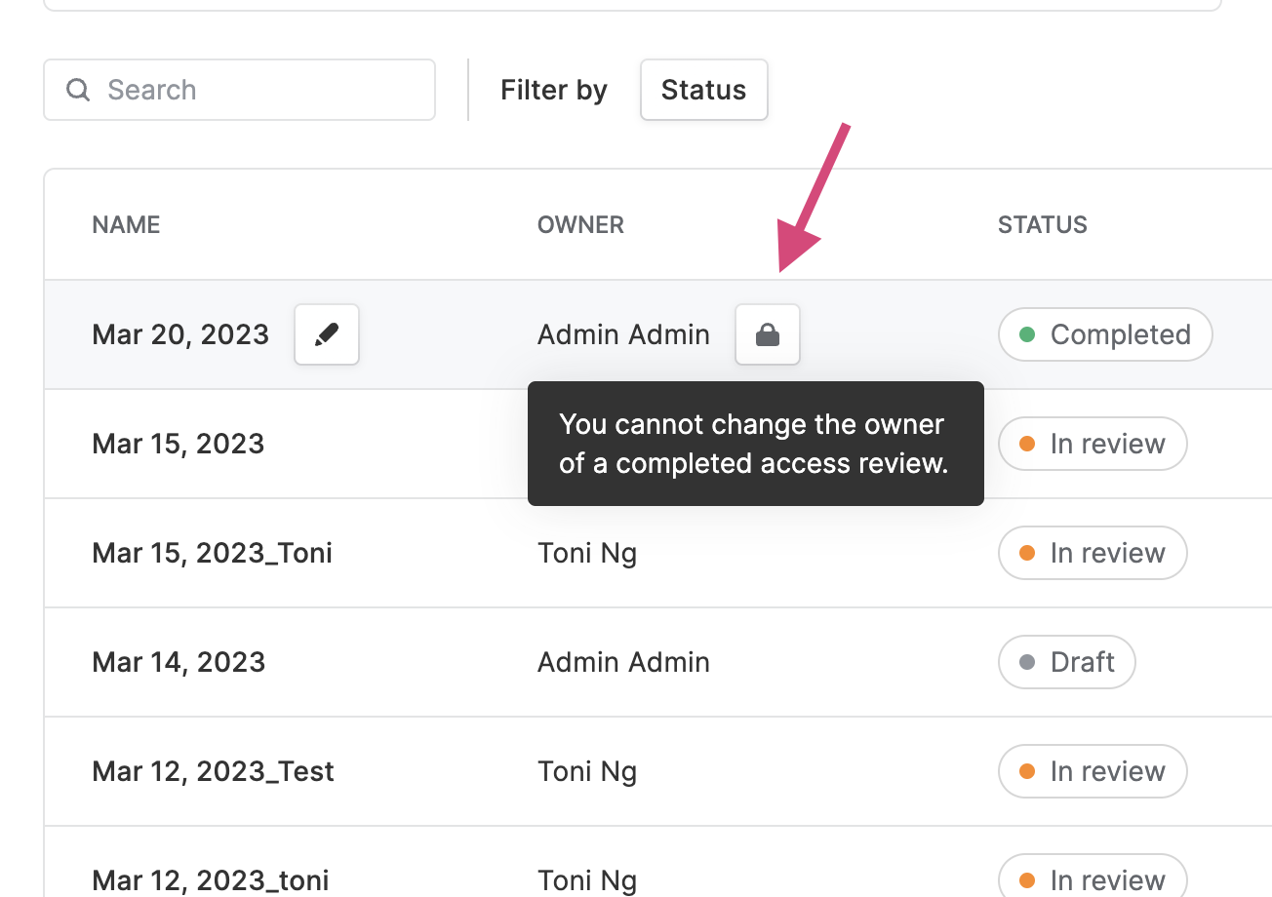Click the pencil edit icon beside Mar 20, 2023
Image resolution: width=1272 pixels, height=897 pixels.
(x=327, y=334)
